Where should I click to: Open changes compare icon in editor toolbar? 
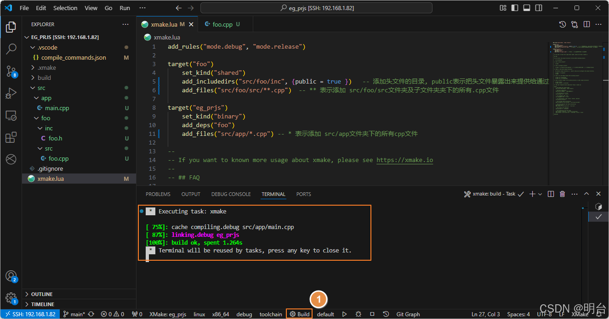pyautogui.click(x=575, y=24)
